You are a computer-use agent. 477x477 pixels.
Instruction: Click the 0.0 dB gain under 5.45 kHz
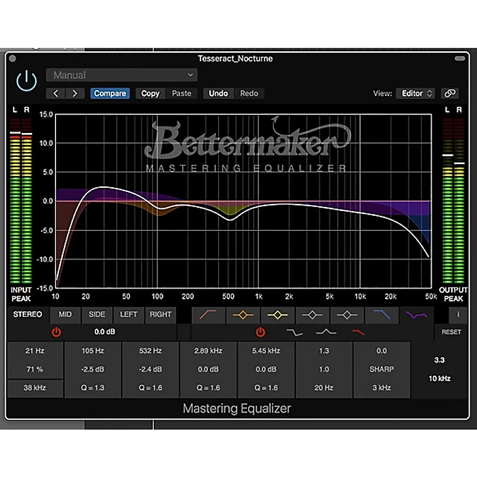266,369
